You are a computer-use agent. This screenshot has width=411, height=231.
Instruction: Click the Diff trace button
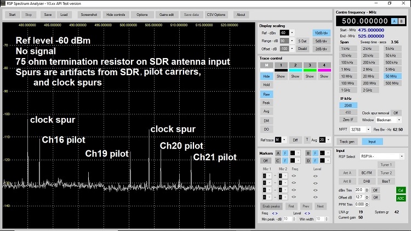295,139
